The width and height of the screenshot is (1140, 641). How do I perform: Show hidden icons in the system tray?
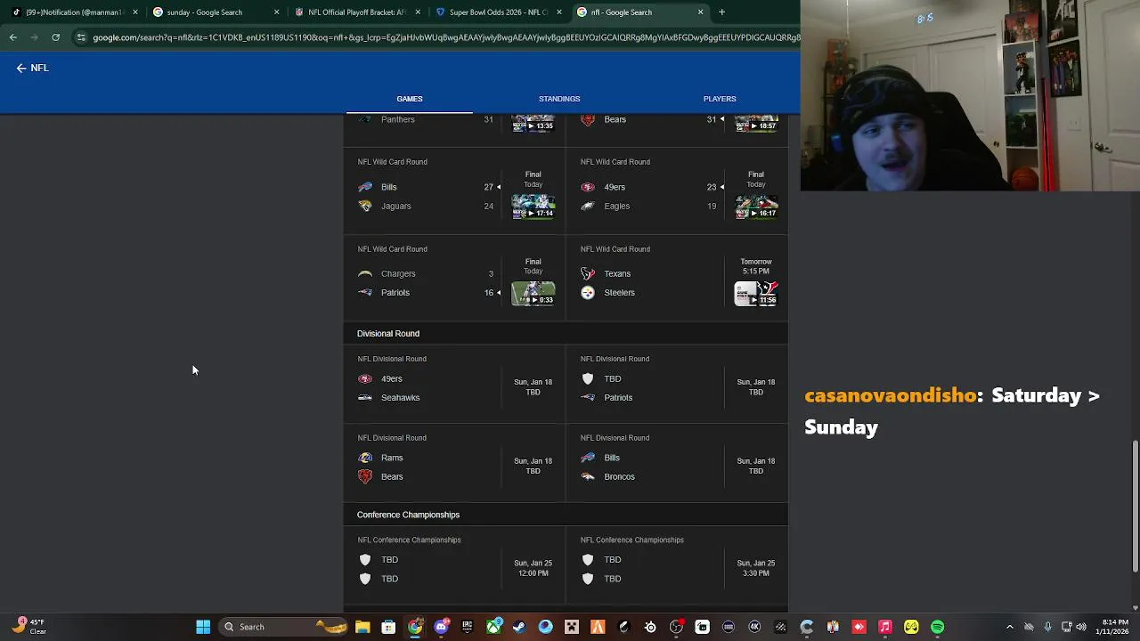[1009, 627]
